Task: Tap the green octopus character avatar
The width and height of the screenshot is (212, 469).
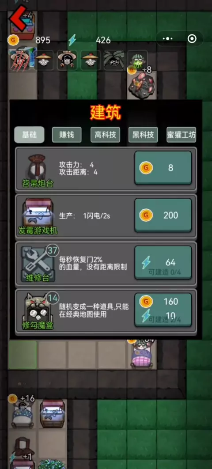Action: 137,60
